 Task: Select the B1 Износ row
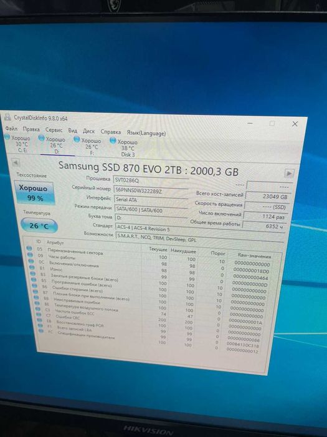coord(149,275)
